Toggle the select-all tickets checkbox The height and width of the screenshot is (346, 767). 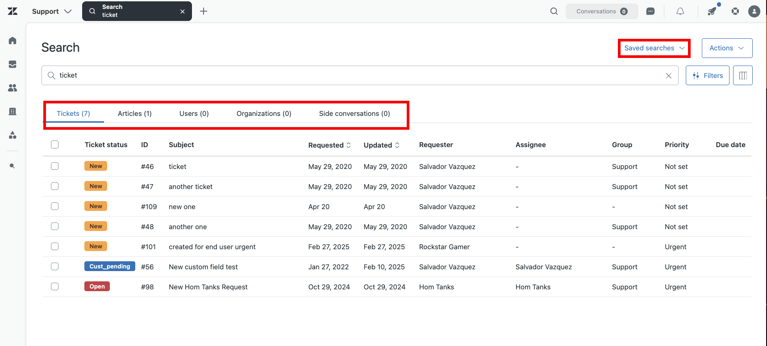tap(55, 144)
